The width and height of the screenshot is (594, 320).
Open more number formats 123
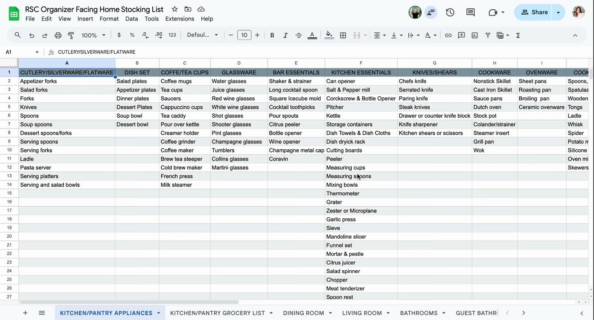pyautogui.click(x=172, y=35)
